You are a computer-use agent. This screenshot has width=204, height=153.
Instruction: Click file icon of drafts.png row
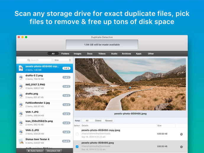[21, 95]
